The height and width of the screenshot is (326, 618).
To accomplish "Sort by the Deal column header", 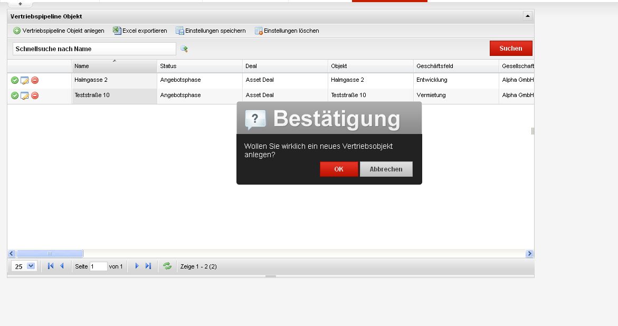I will [286, 66].
